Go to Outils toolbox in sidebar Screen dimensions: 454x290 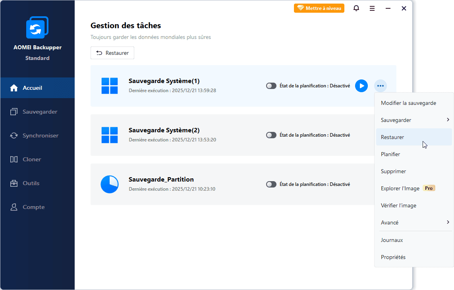[31, 183]
